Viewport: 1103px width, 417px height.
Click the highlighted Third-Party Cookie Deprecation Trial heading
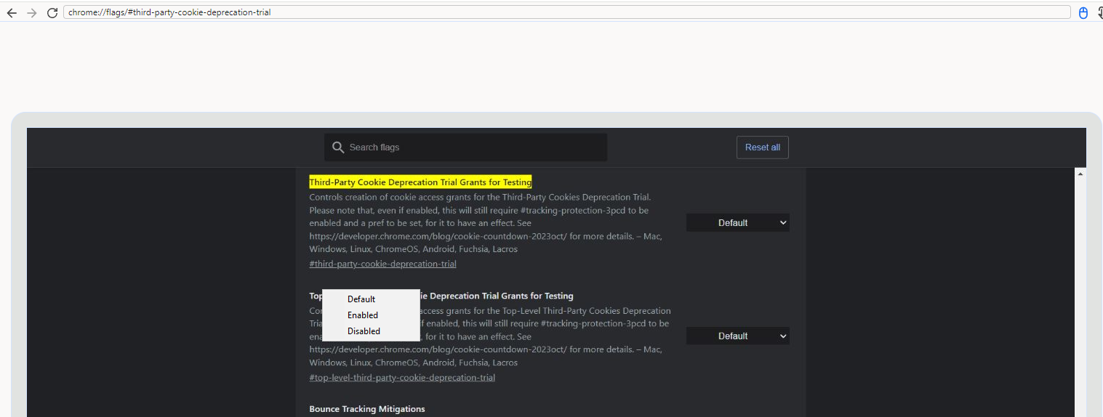tap(420, 182)
